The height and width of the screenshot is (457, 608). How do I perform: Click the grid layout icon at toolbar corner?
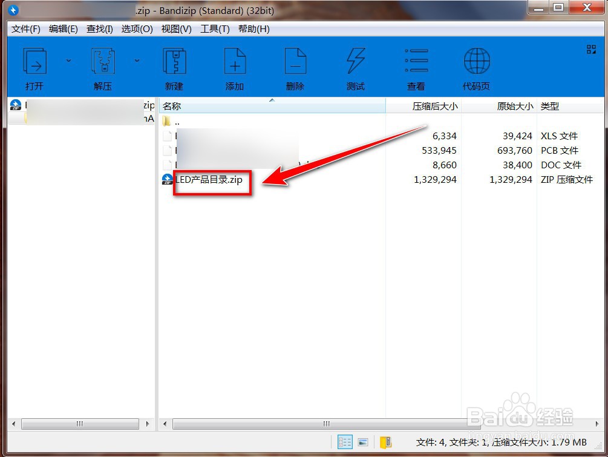591,49
